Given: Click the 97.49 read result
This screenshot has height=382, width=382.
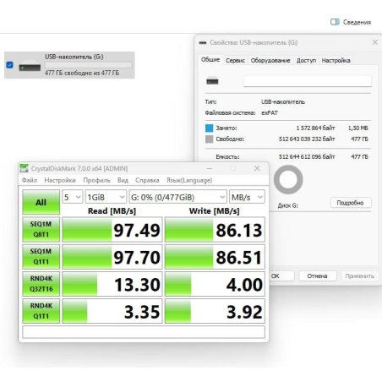Looking at the screenshot, I should (x=112, y=229).
